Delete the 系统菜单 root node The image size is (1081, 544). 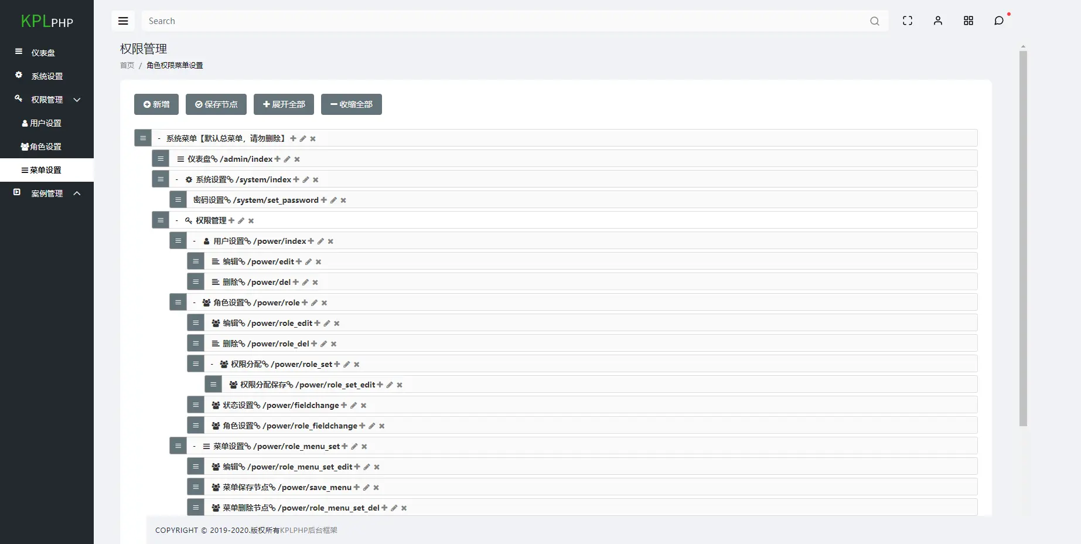313,139
